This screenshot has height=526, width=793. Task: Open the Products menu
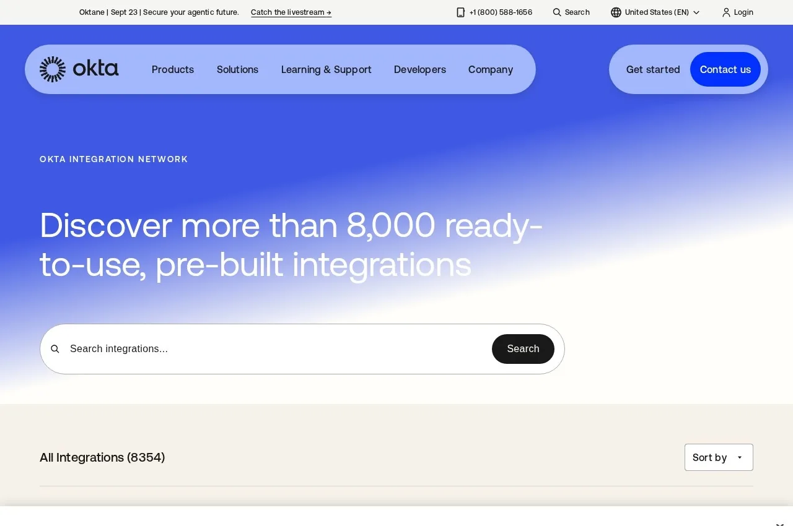(173, 69)
